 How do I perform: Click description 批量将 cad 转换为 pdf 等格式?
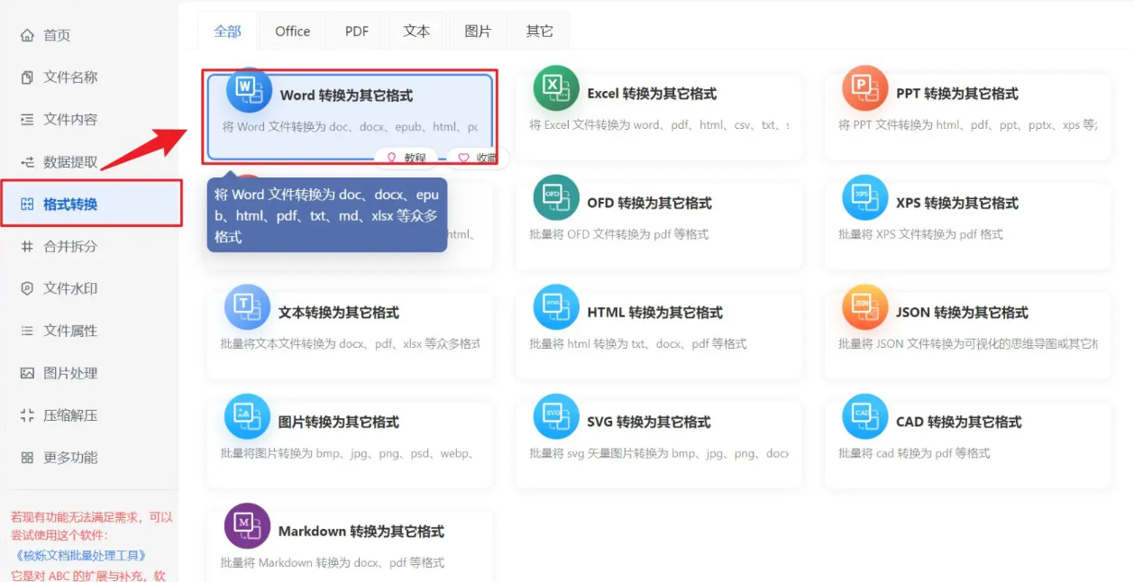(x=914, y=453)
